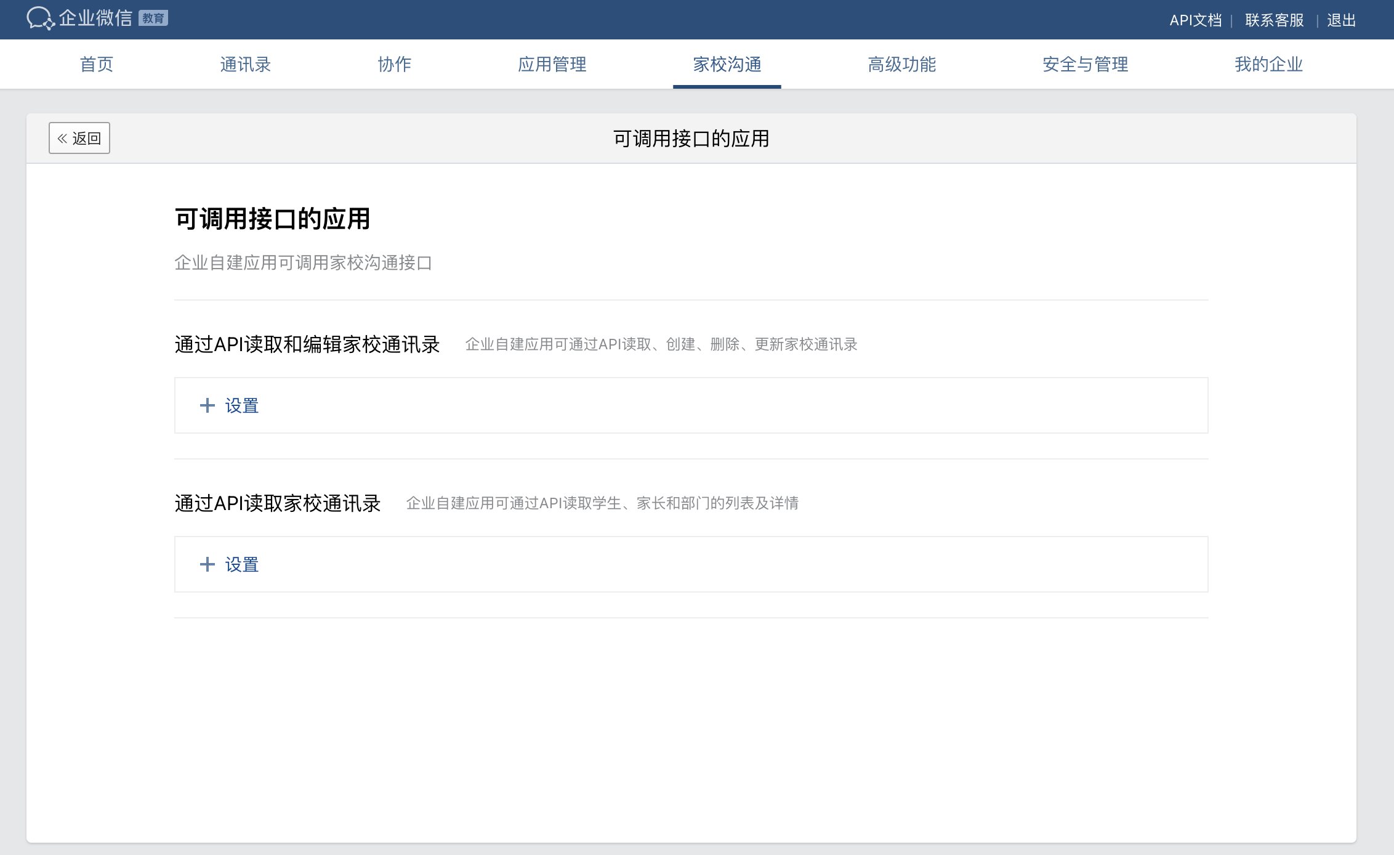Go back with the 返回 button
Screen dimensions: 1394x855
tap(86, 139)
